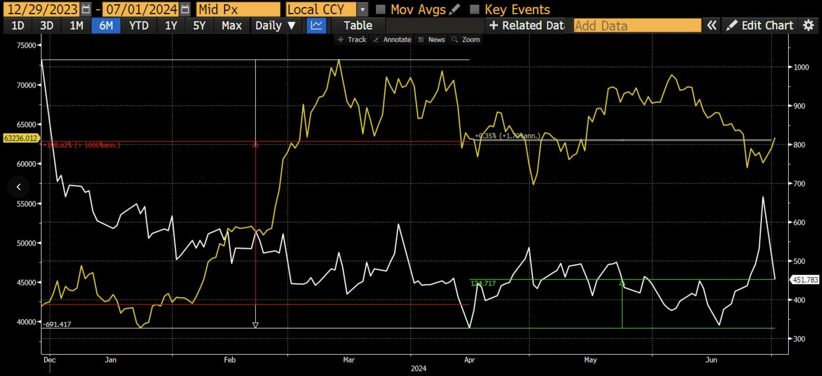Enable the Mov Avgs checkbox

(x=380, y=9)
